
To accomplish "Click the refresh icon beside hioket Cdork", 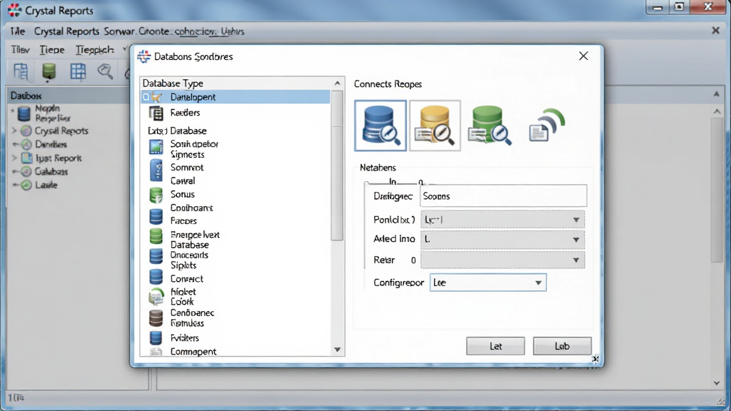I will click(156, 296).
